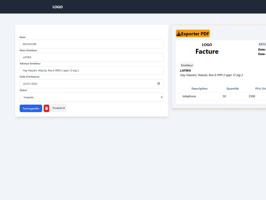Screen dimensions: 266x200
Task: Go to Produits section
Action: coord(59,108)
